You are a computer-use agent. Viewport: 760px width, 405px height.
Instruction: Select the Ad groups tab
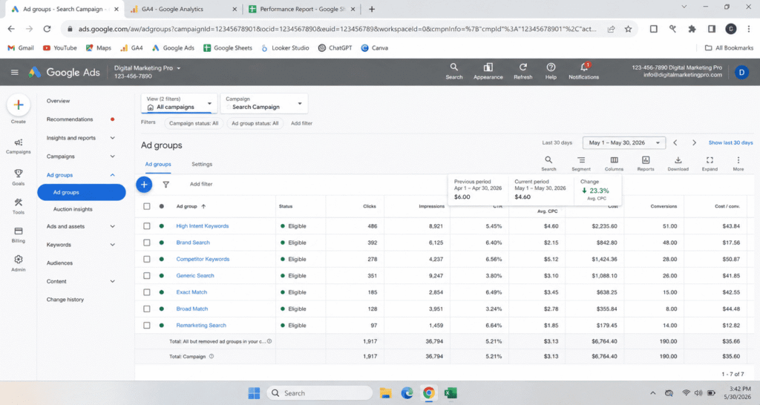click(158, 164)
